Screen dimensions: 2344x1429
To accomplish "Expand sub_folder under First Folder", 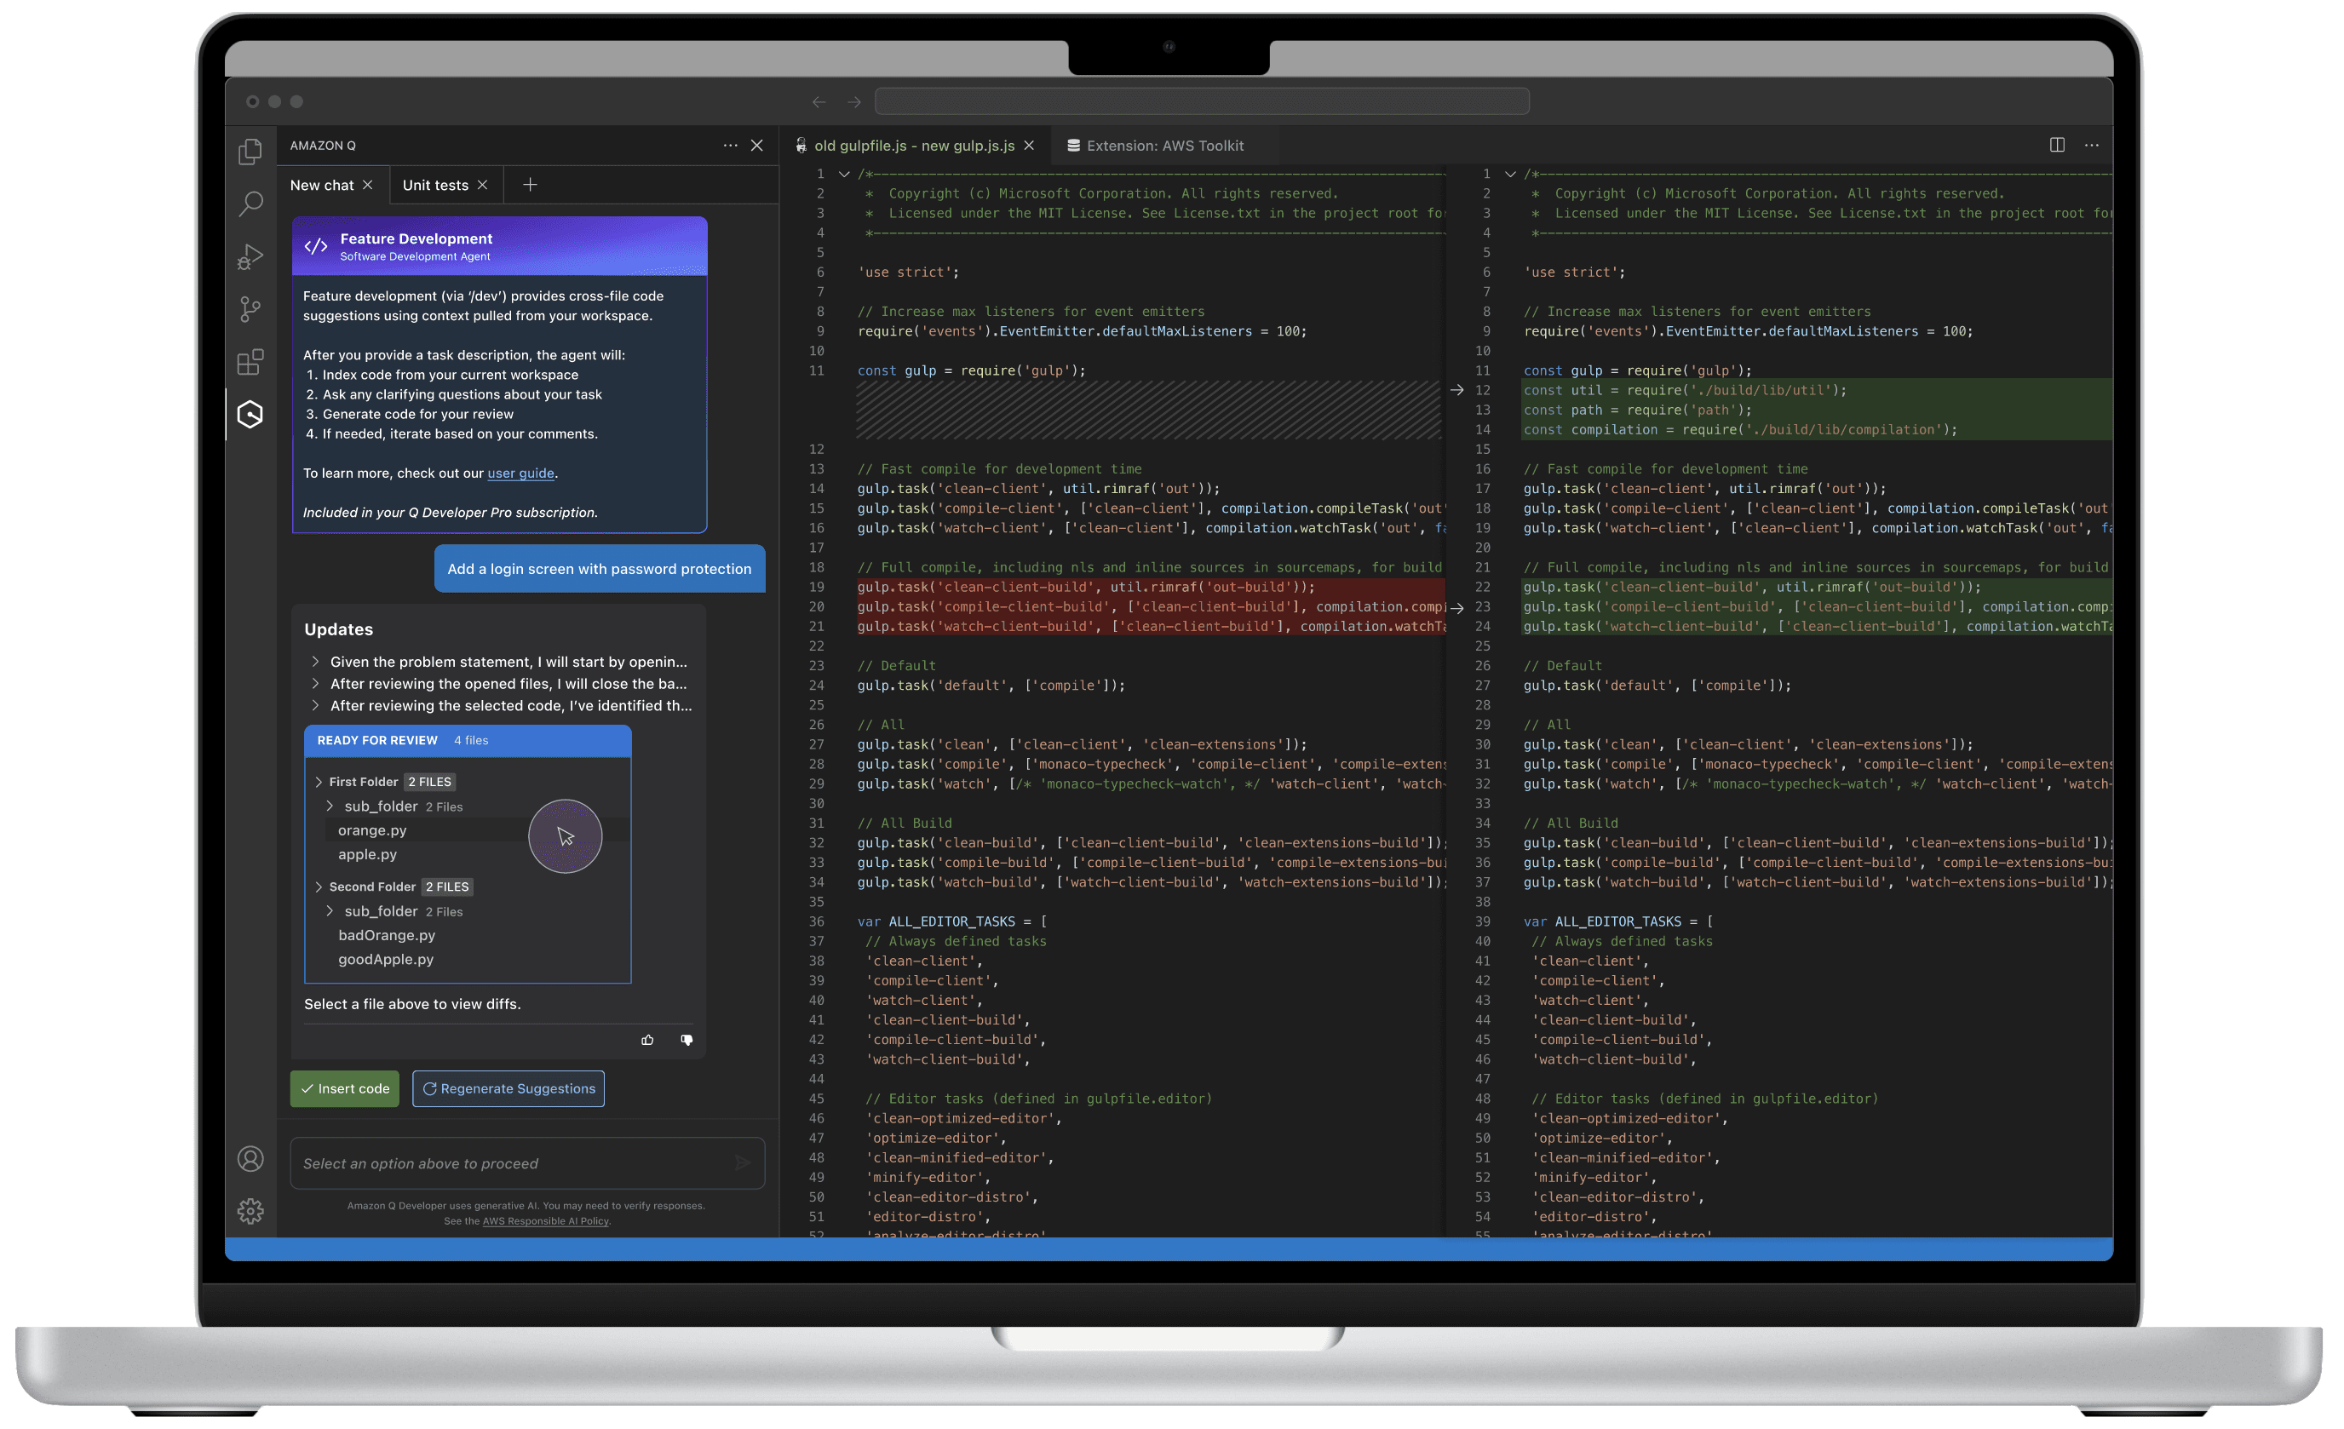I will coord(330,806).
